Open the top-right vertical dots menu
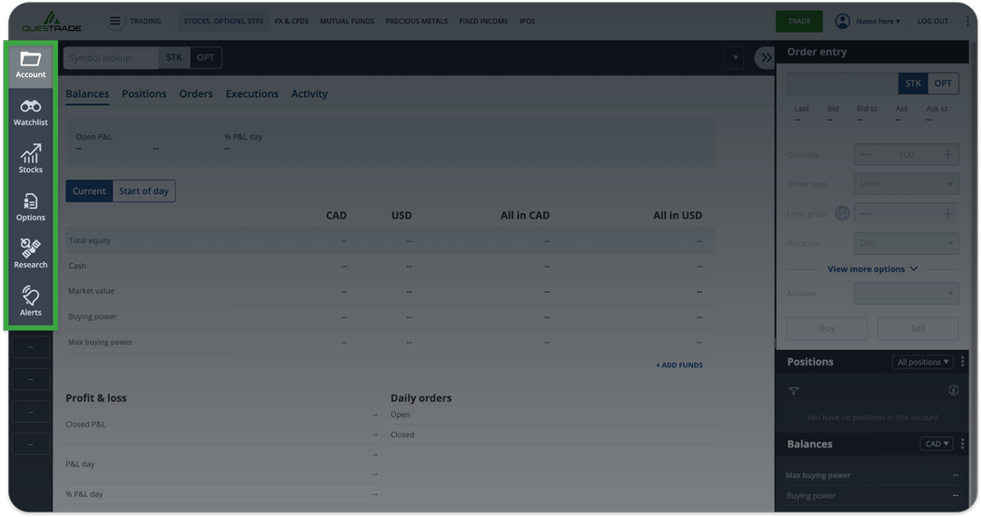 [967, 21]
